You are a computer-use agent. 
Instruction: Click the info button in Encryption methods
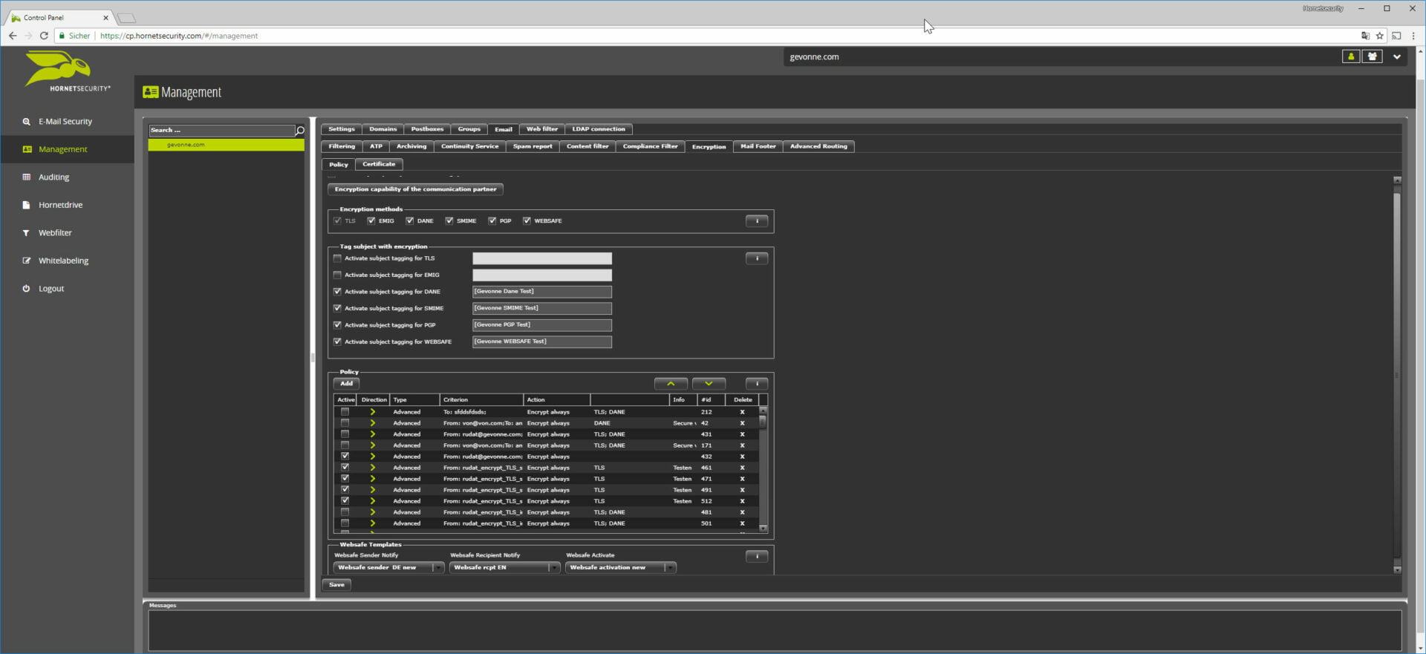coord(756,221)
